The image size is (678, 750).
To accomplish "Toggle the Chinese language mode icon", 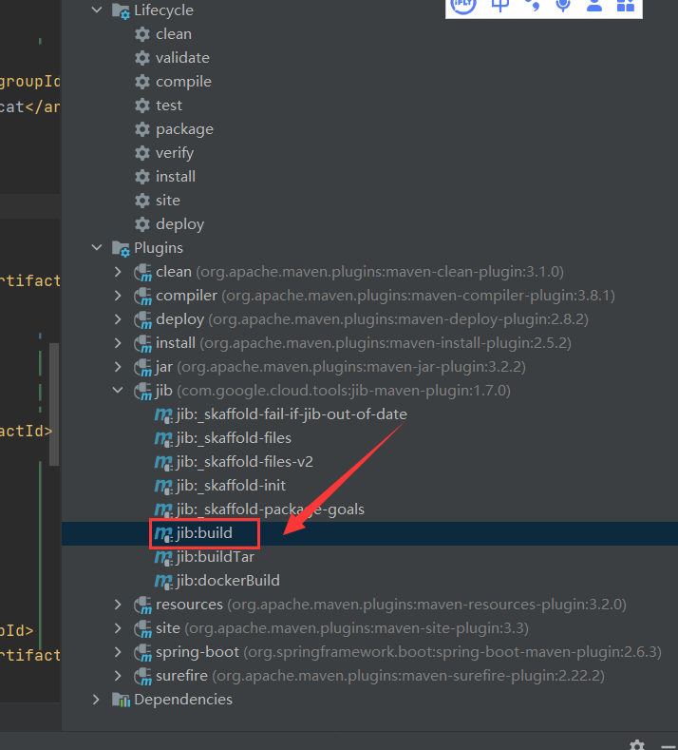I will [x=499, y=6].
